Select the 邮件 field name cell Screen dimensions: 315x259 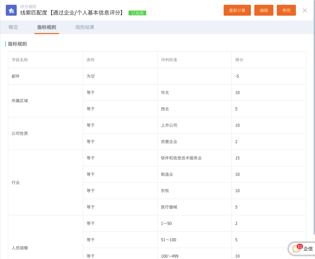45,76
